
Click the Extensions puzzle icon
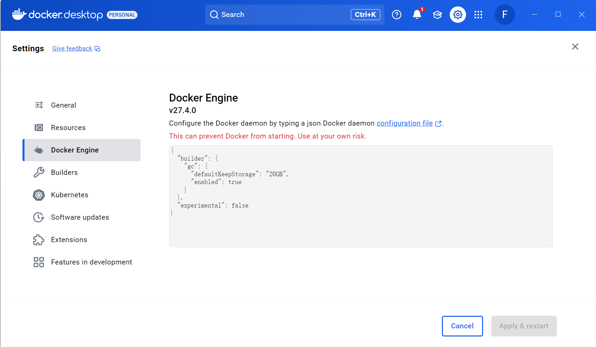pyautogui.click(x=39, y=240)
